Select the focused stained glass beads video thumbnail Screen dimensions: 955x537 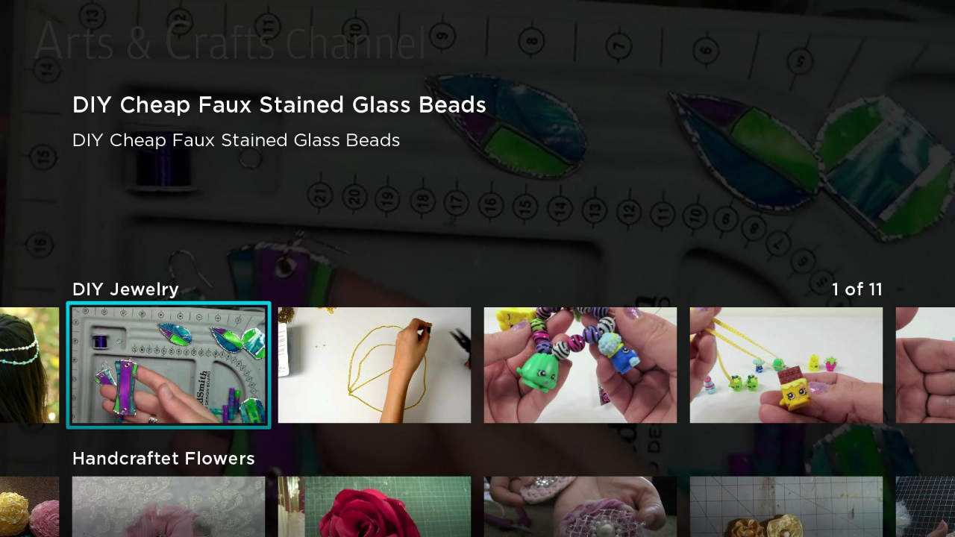[x=169, y=365]
